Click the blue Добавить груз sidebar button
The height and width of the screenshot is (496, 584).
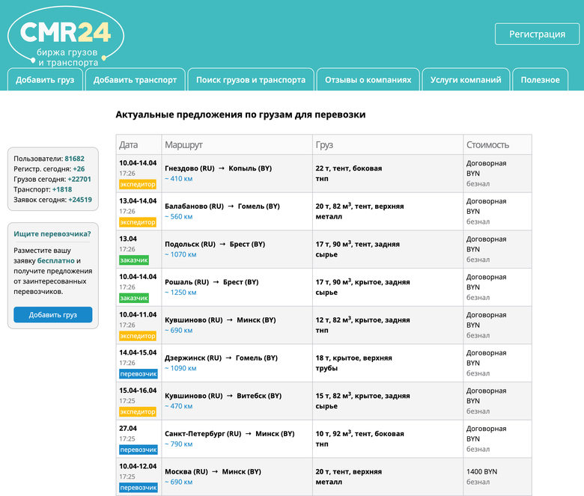[x=53, y=315]
